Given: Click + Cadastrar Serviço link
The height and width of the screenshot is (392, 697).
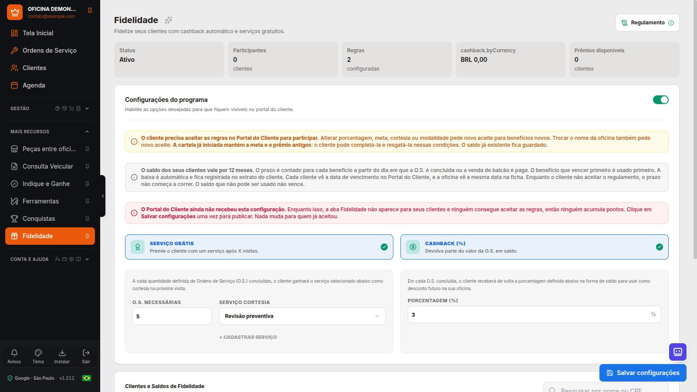Looking at the screenshot, I should point(248,337).
